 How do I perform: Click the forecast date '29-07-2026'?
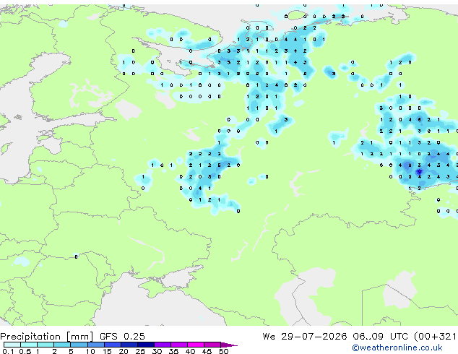(314, 337)
